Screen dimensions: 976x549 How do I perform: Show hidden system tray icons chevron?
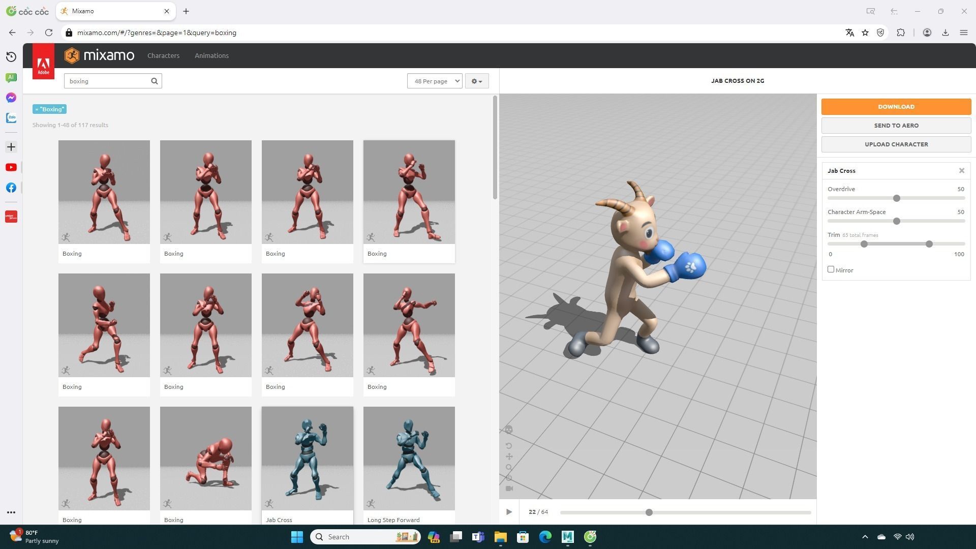865,537
